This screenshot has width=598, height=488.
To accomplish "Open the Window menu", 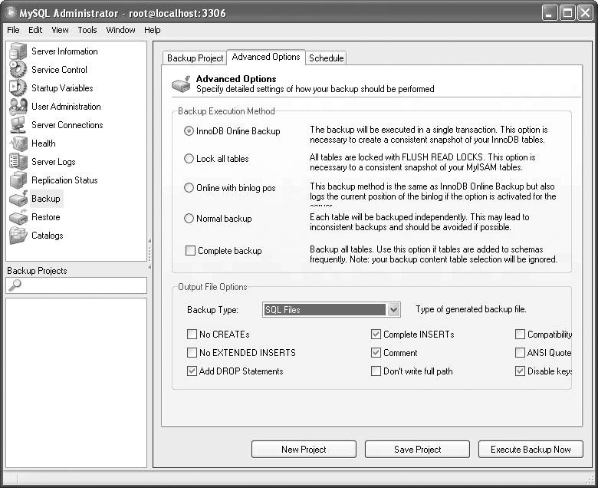I will [x=120, y=30].
